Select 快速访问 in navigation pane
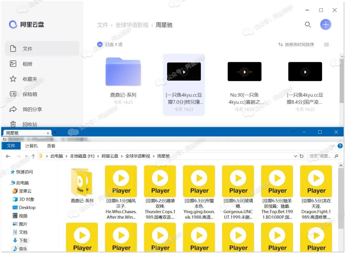Viewport: 345px width, 253px height. 22,172
